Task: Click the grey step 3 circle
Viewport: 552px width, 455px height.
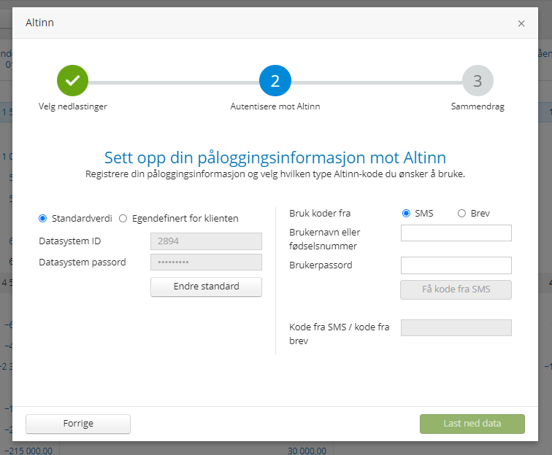Action: point(478,80)
